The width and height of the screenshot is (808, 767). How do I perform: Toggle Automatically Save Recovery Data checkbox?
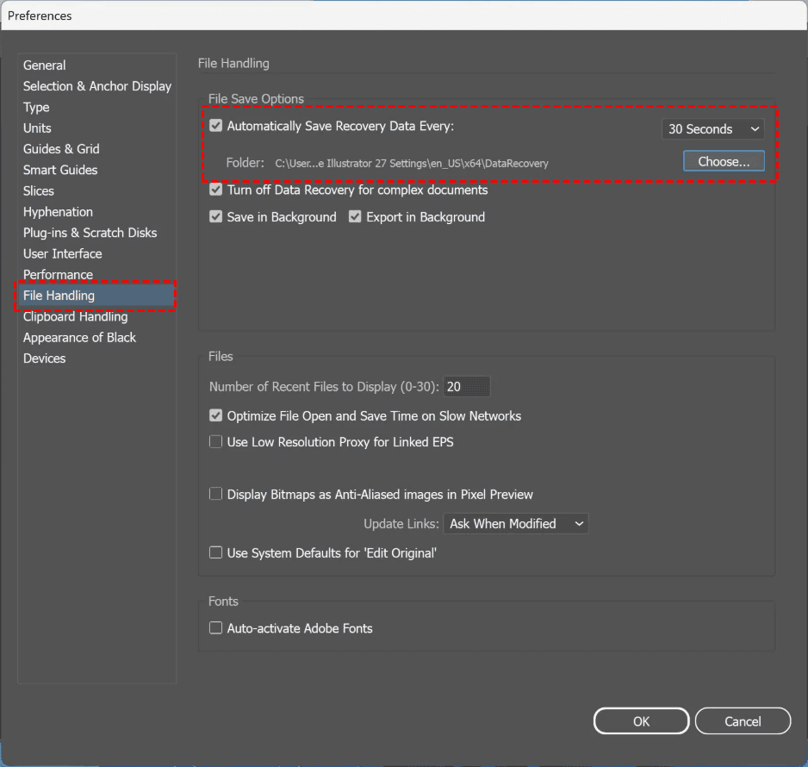coord(216,126)
